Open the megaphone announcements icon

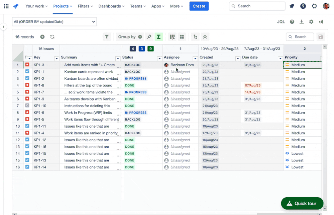[321, 22]
